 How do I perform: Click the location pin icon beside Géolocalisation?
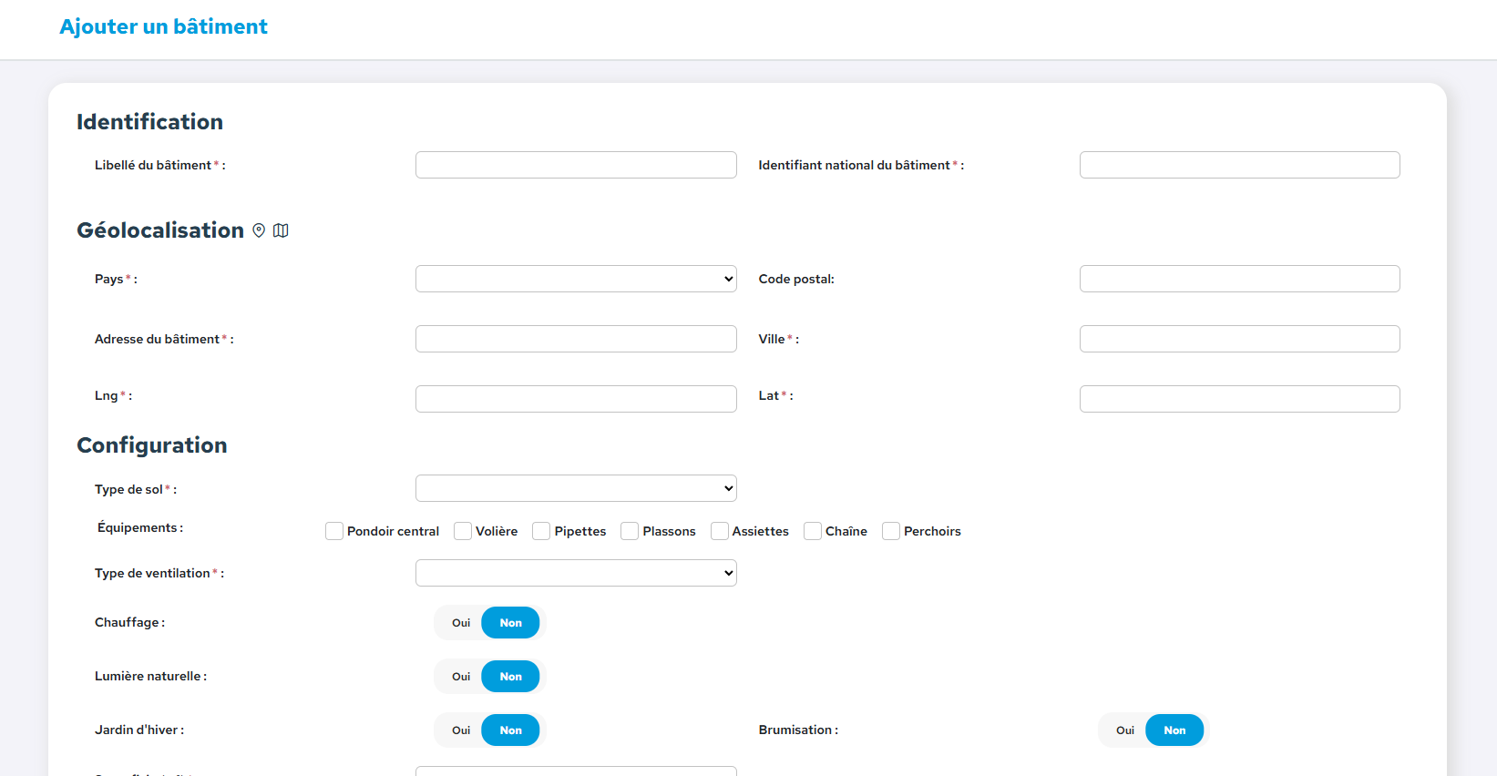(x=259, y=230)
